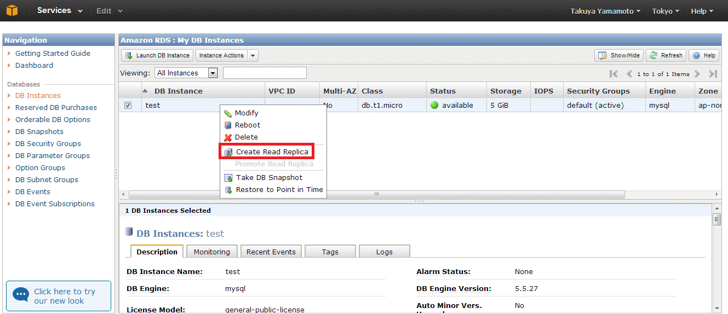Open the Help dropdown in top bar
Viewport: 728px width, 314px height.
(x=702, y=11)
